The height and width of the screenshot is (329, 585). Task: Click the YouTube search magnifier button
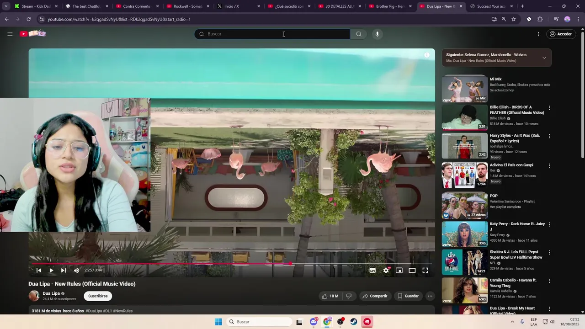tap(359, 34)
